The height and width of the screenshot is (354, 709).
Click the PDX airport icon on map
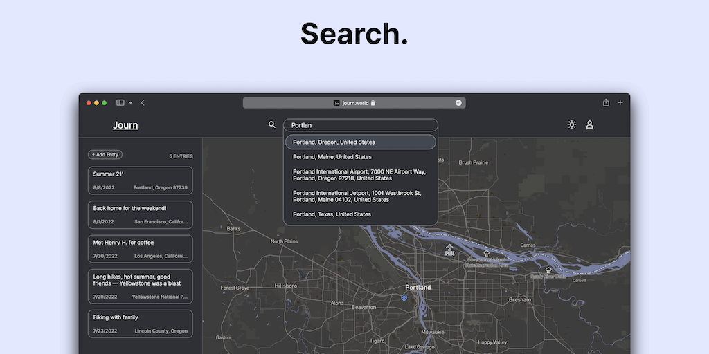point(449,250)
